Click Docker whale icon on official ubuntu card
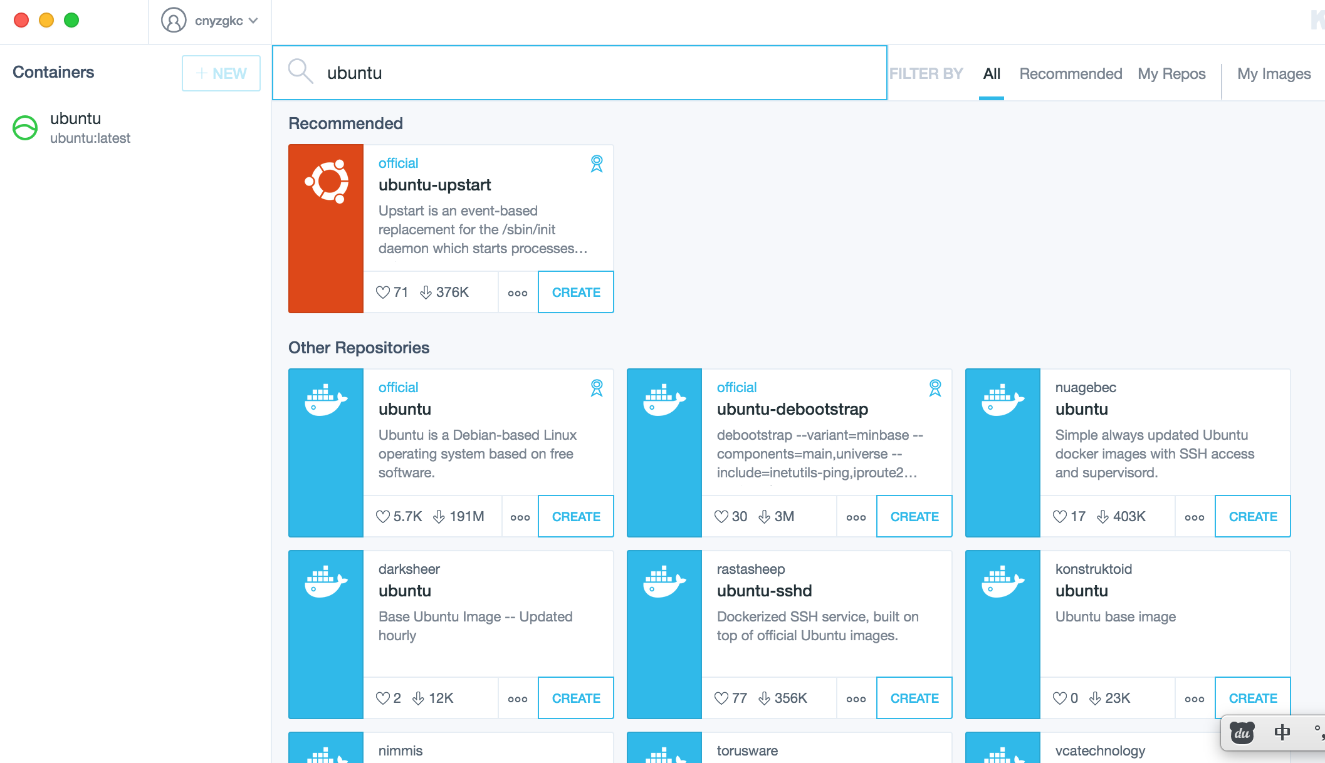This screenshot has height=763, width=1325. click(326, 400)
